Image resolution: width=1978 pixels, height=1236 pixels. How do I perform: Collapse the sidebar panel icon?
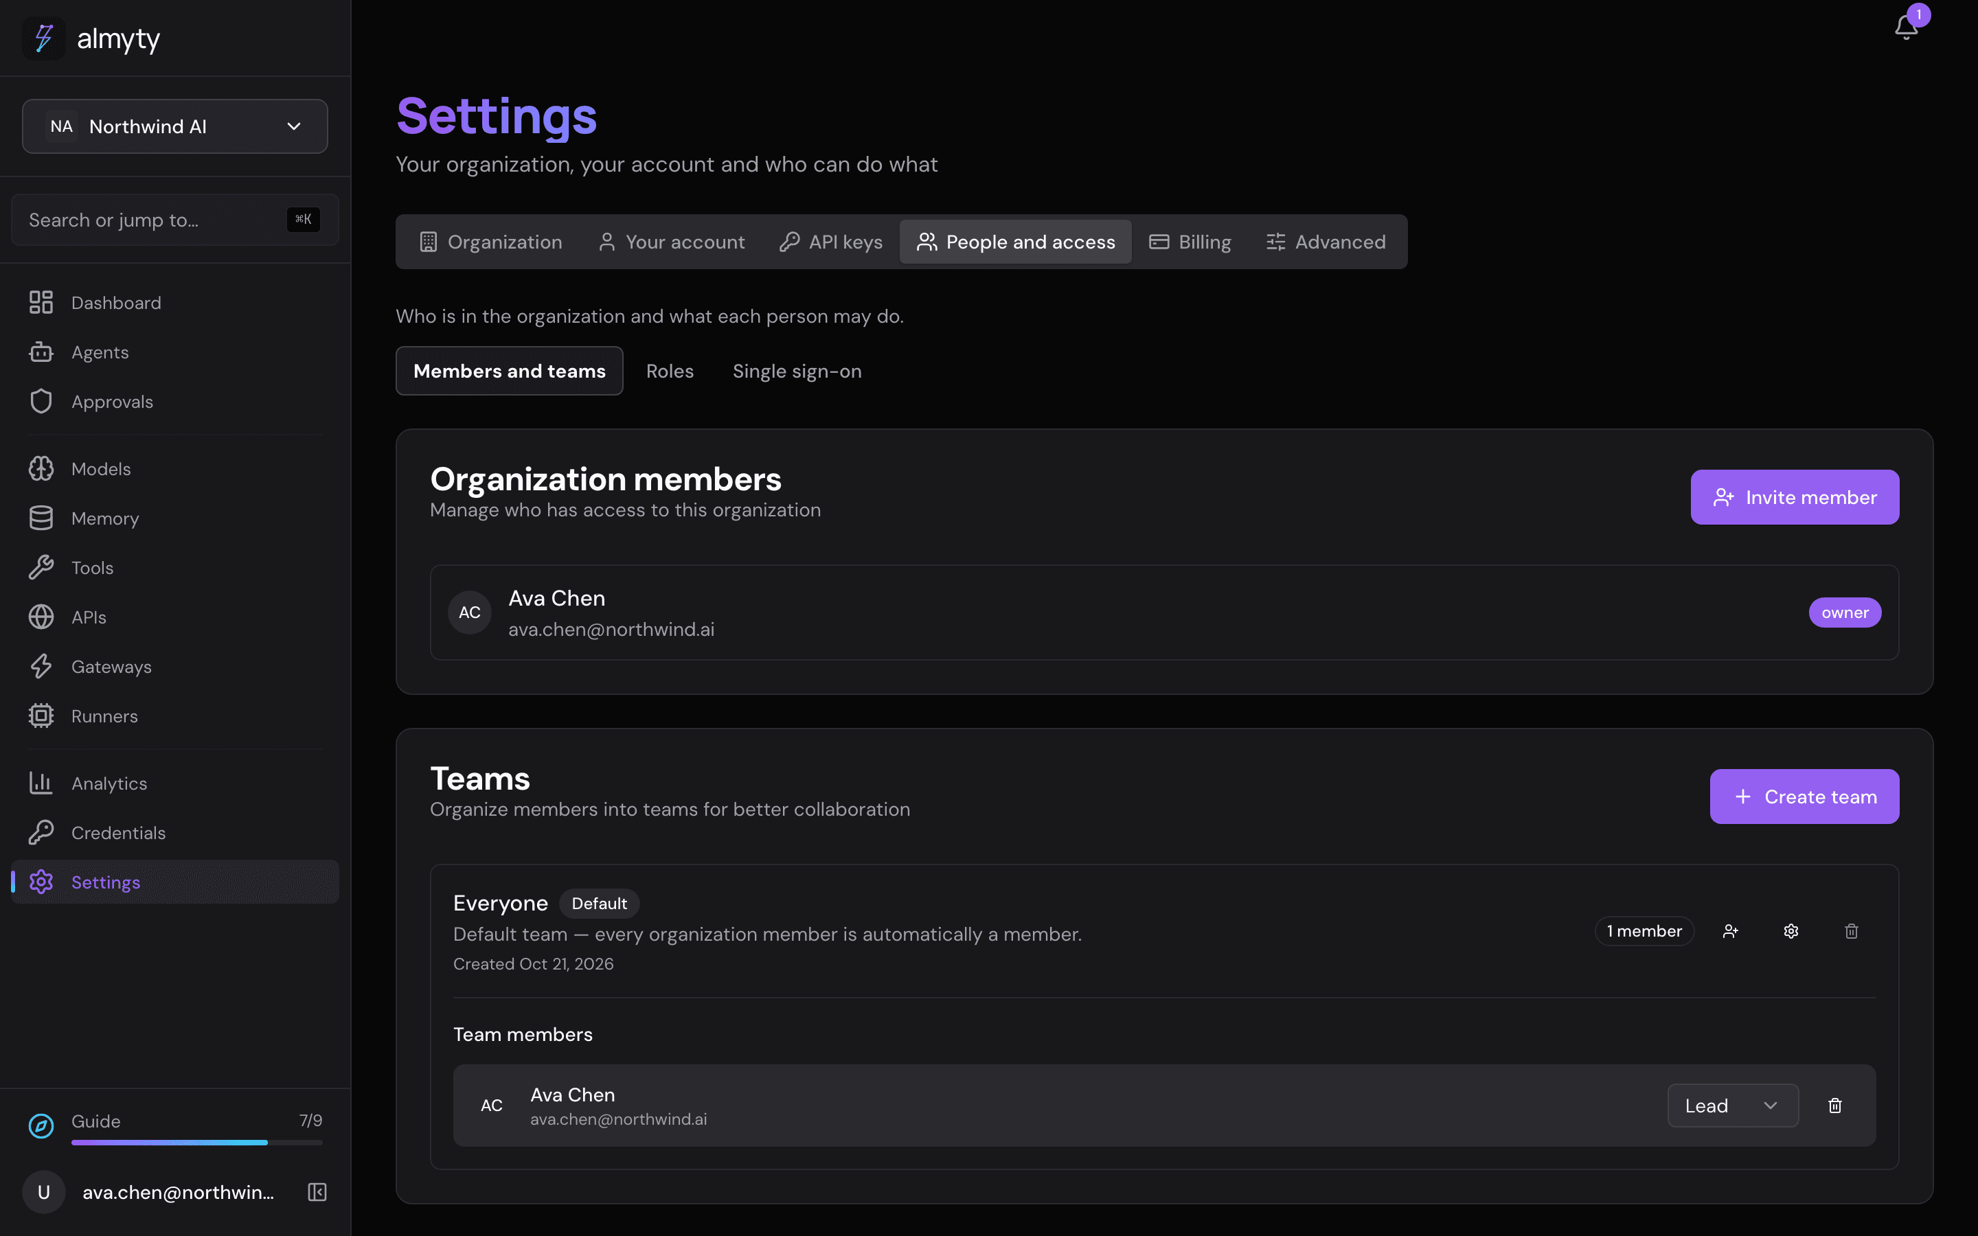[317, 1192]
